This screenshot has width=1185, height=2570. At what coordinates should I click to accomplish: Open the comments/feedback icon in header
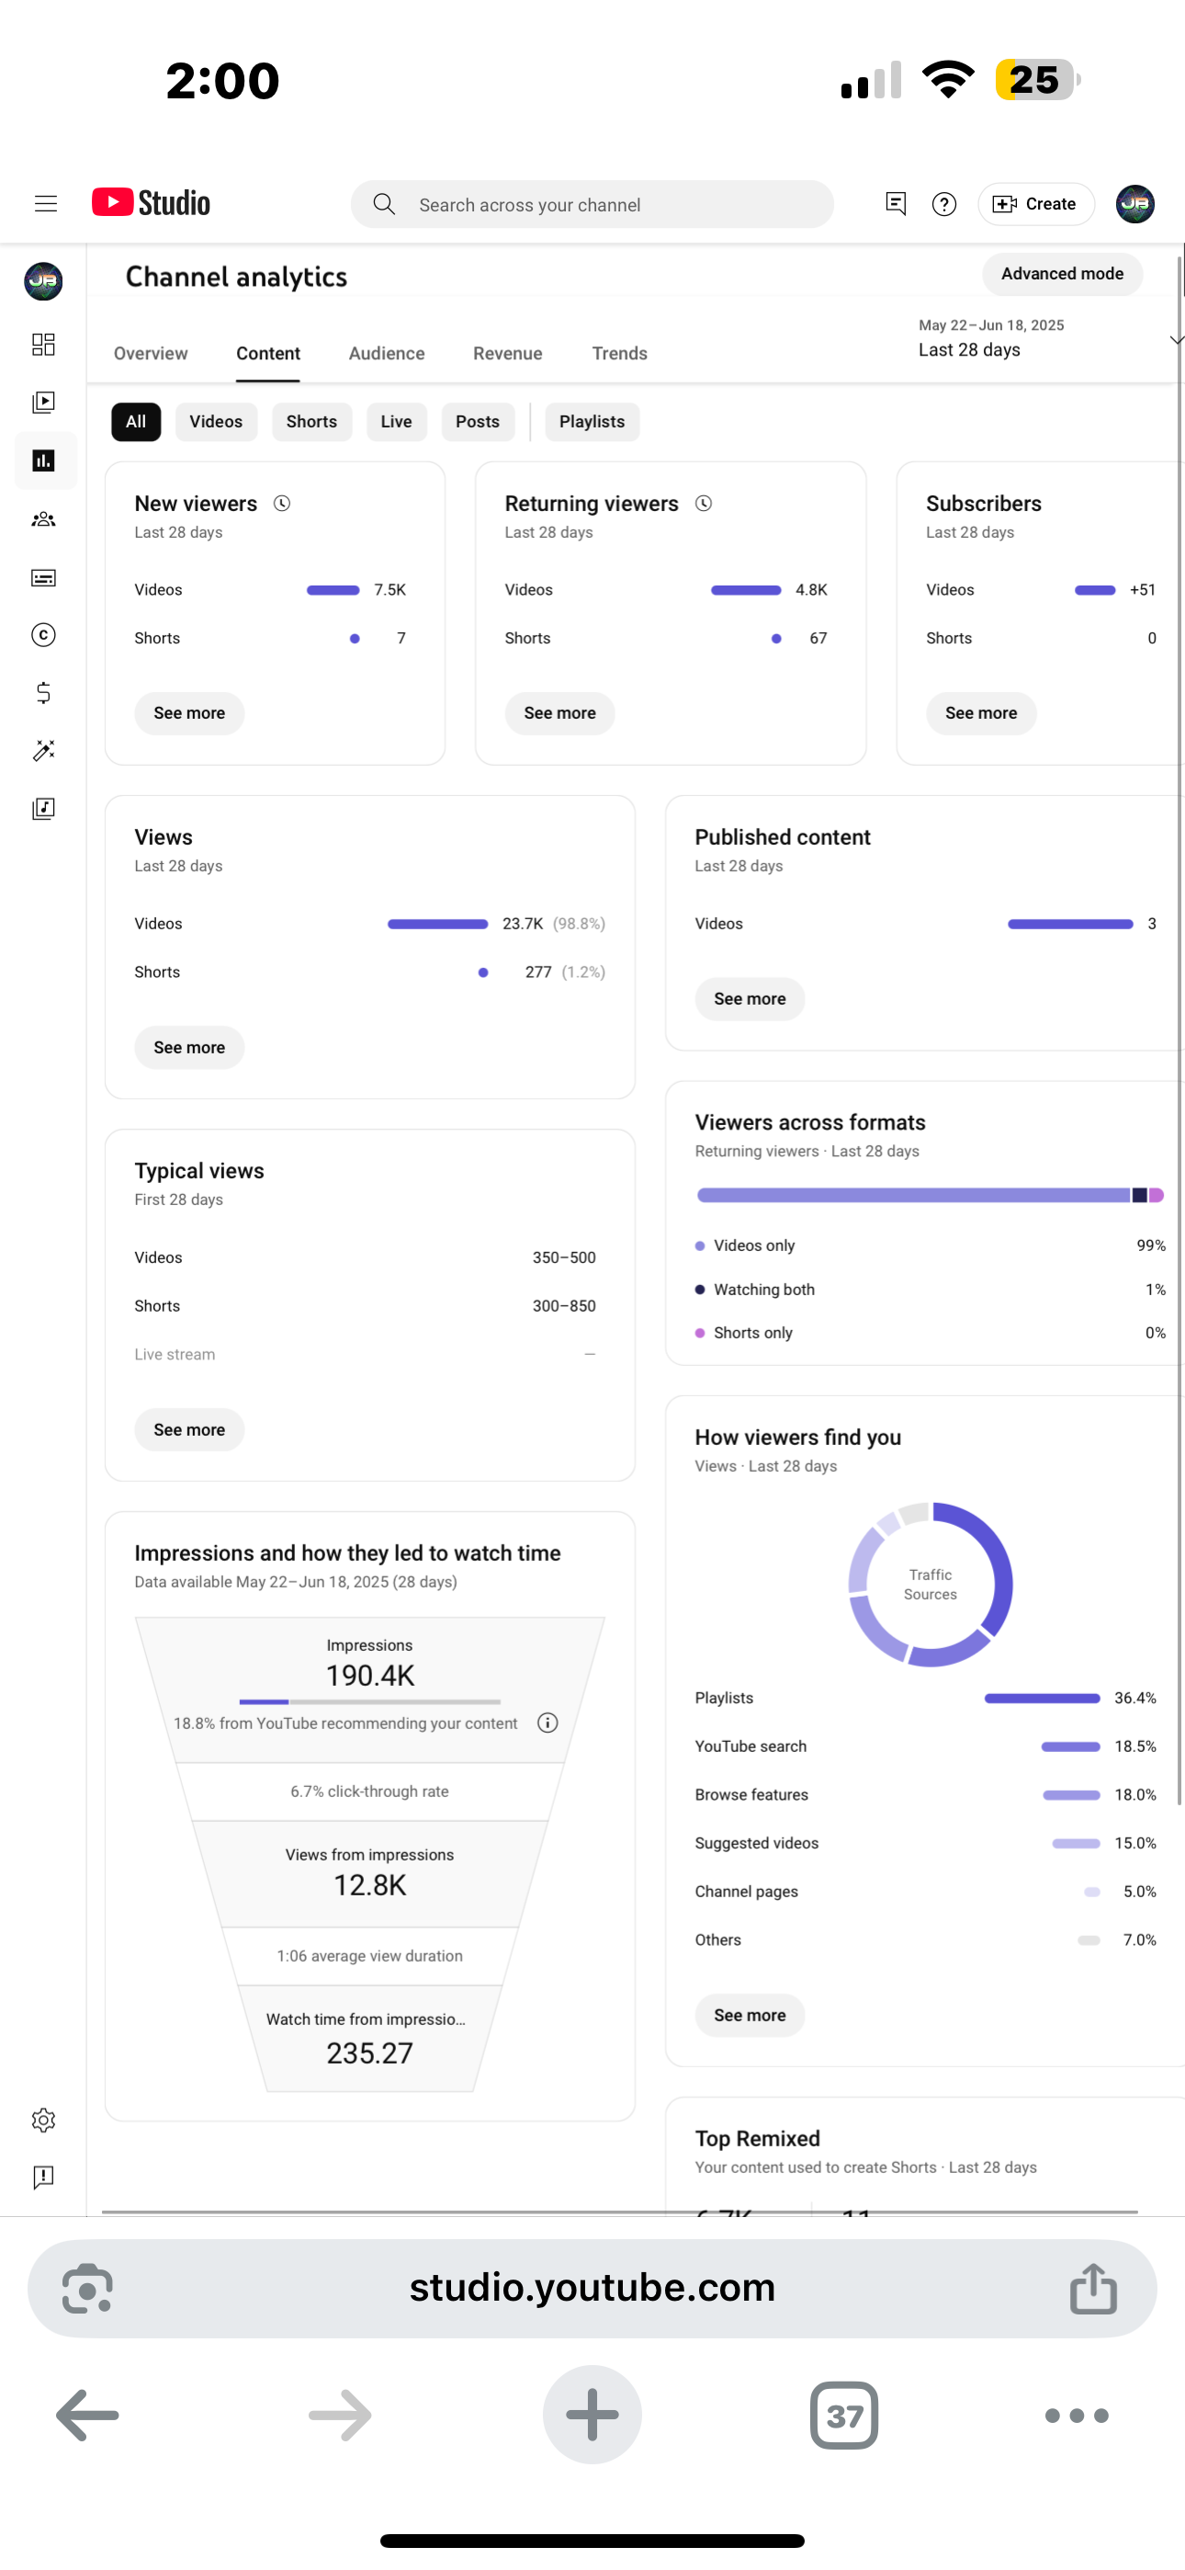click(x=896, y=203)
